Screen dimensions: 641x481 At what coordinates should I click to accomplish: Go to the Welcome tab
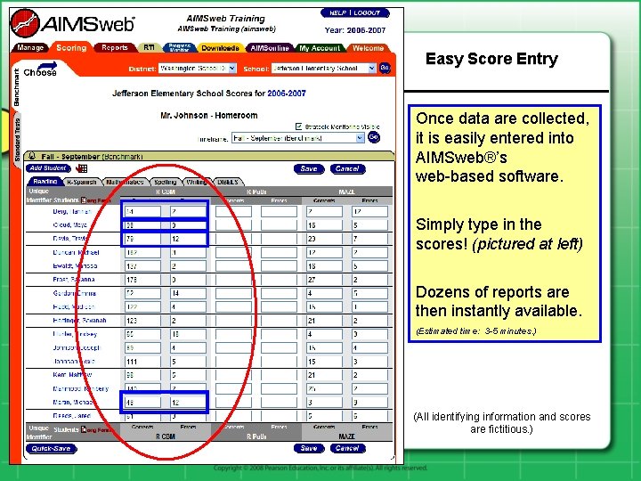point(368,48)
